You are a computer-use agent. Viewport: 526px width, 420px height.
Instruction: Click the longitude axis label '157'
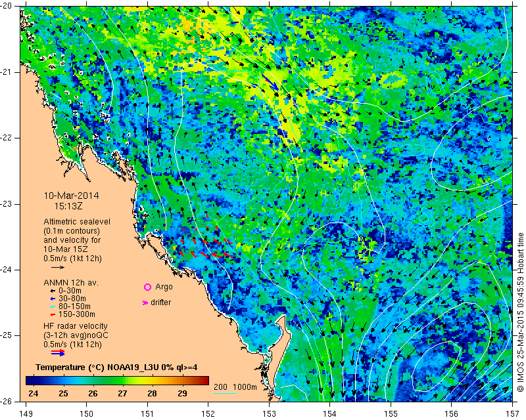pos(513,414)
